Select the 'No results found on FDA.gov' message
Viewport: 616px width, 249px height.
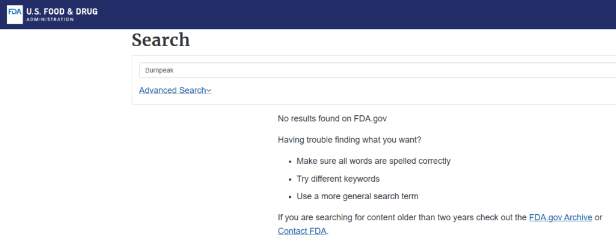coord(332,119)
